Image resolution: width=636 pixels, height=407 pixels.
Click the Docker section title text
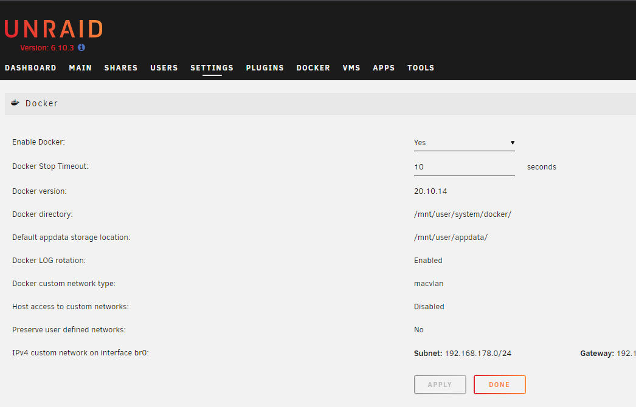(x=41, y=103)
